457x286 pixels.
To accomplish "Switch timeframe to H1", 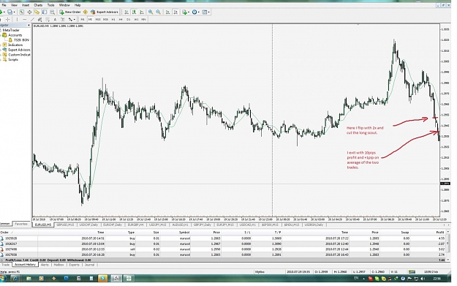I will [113, 20].
